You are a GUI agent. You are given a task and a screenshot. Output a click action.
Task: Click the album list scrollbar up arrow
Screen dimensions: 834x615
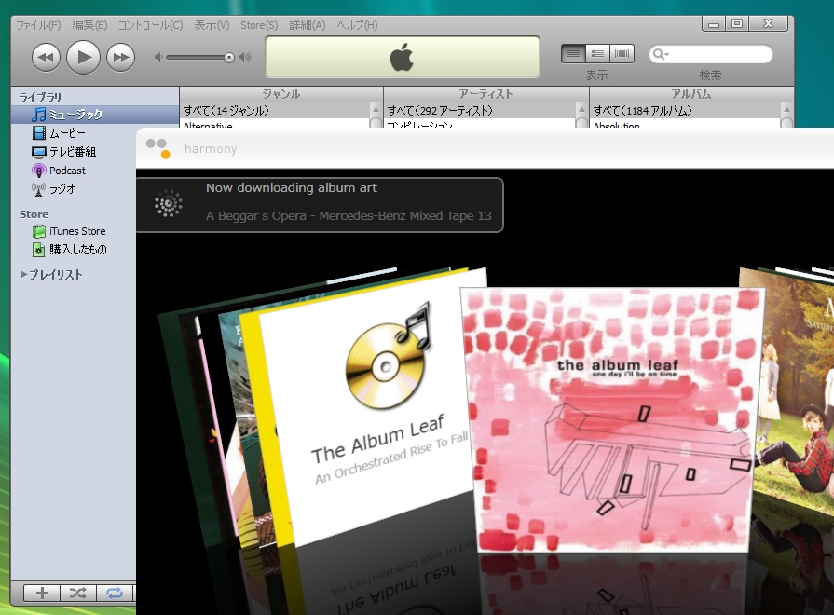786,110
